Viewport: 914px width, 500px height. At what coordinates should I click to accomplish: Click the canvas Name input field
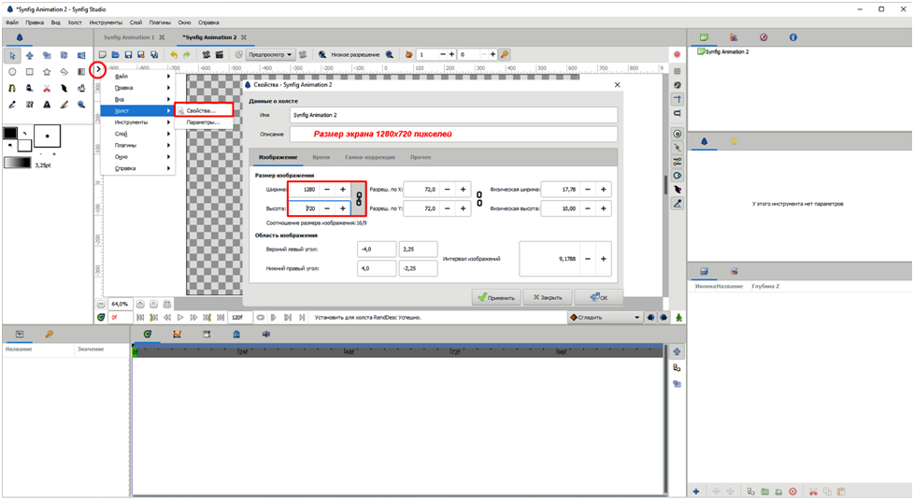pyautogui.click(x=453, y=115)
